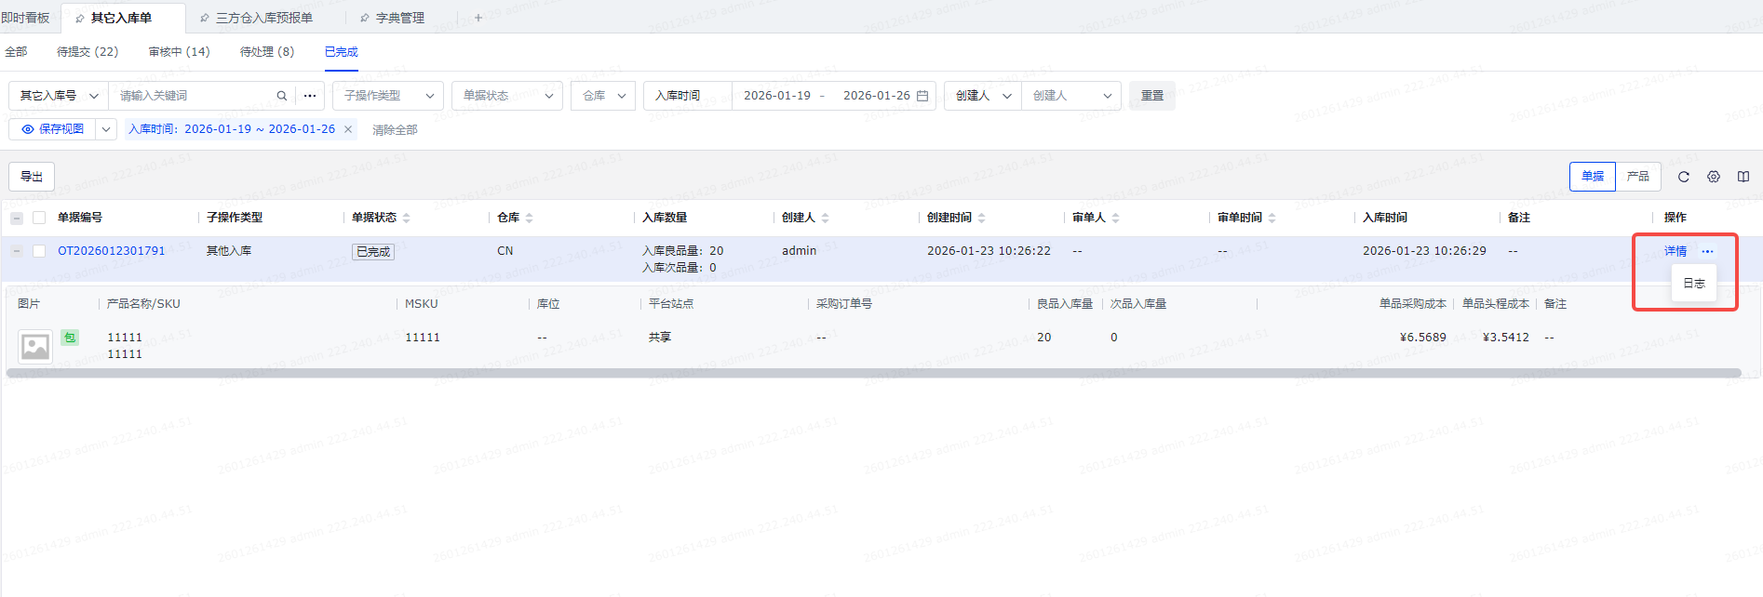This screenshot has height=597, width=1763.
Task: Open the 入库时间 date type selector
Action: tap(688, 96)
